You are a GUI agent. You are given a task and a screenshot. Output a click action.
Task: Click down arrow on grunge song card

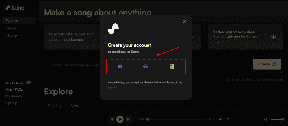(273, 37)
